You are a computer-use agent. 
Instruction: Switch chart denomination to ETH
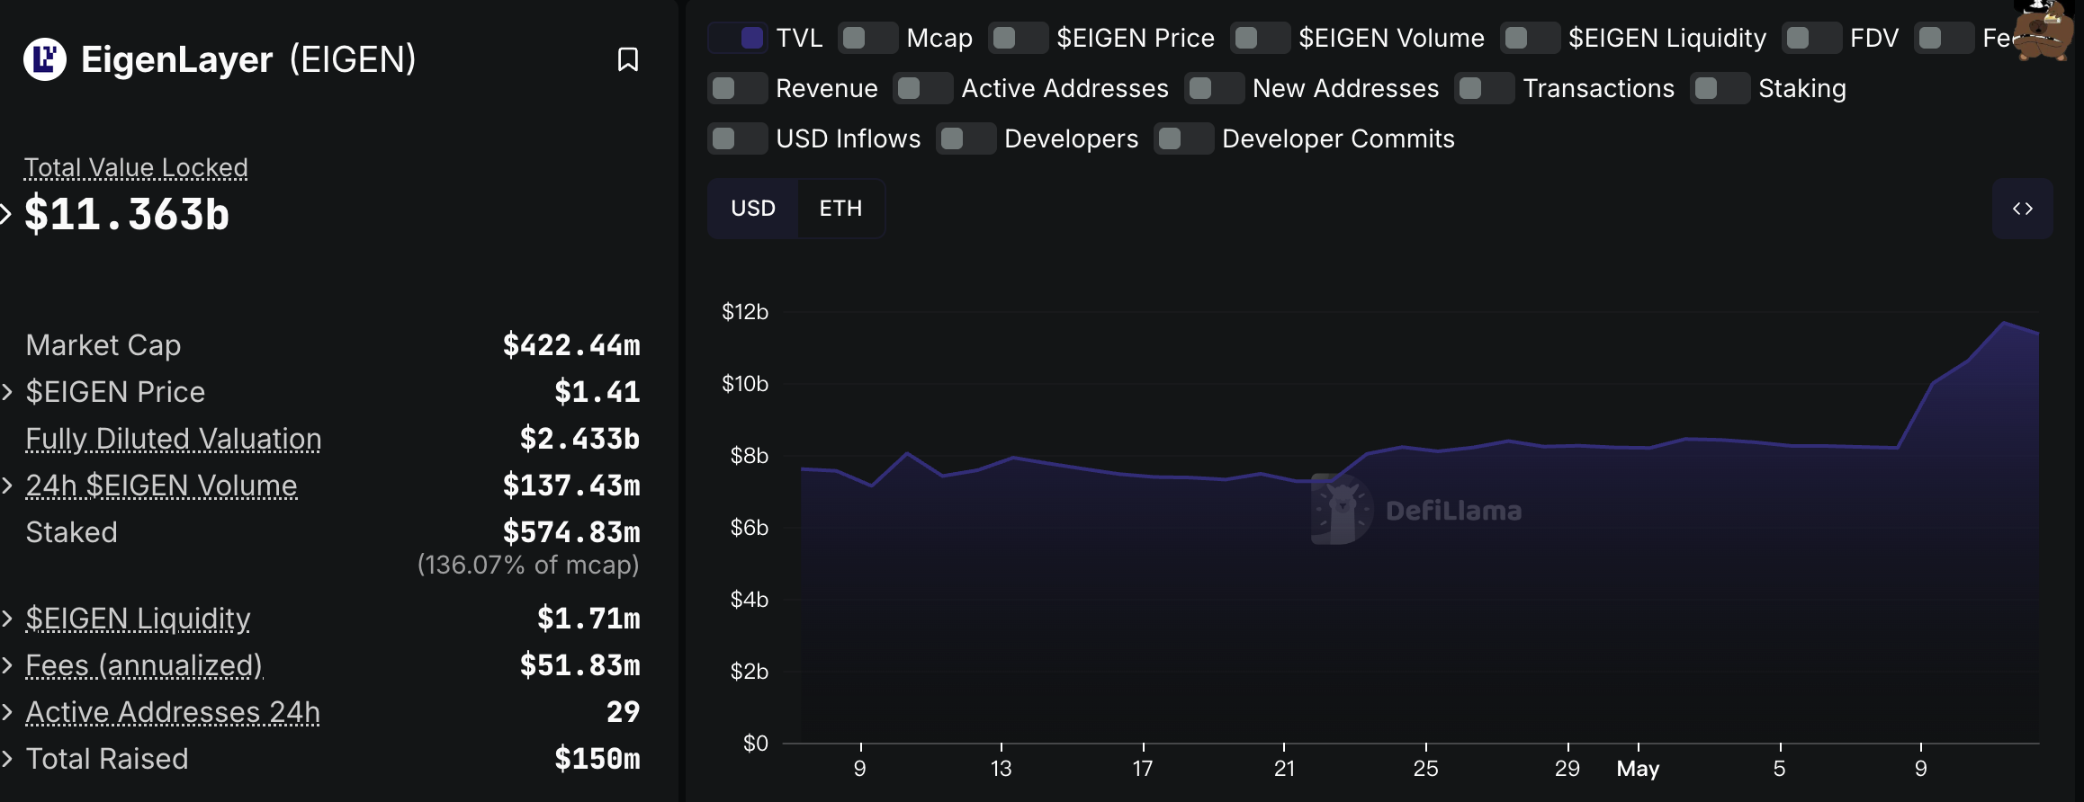[x=840, y=209]
